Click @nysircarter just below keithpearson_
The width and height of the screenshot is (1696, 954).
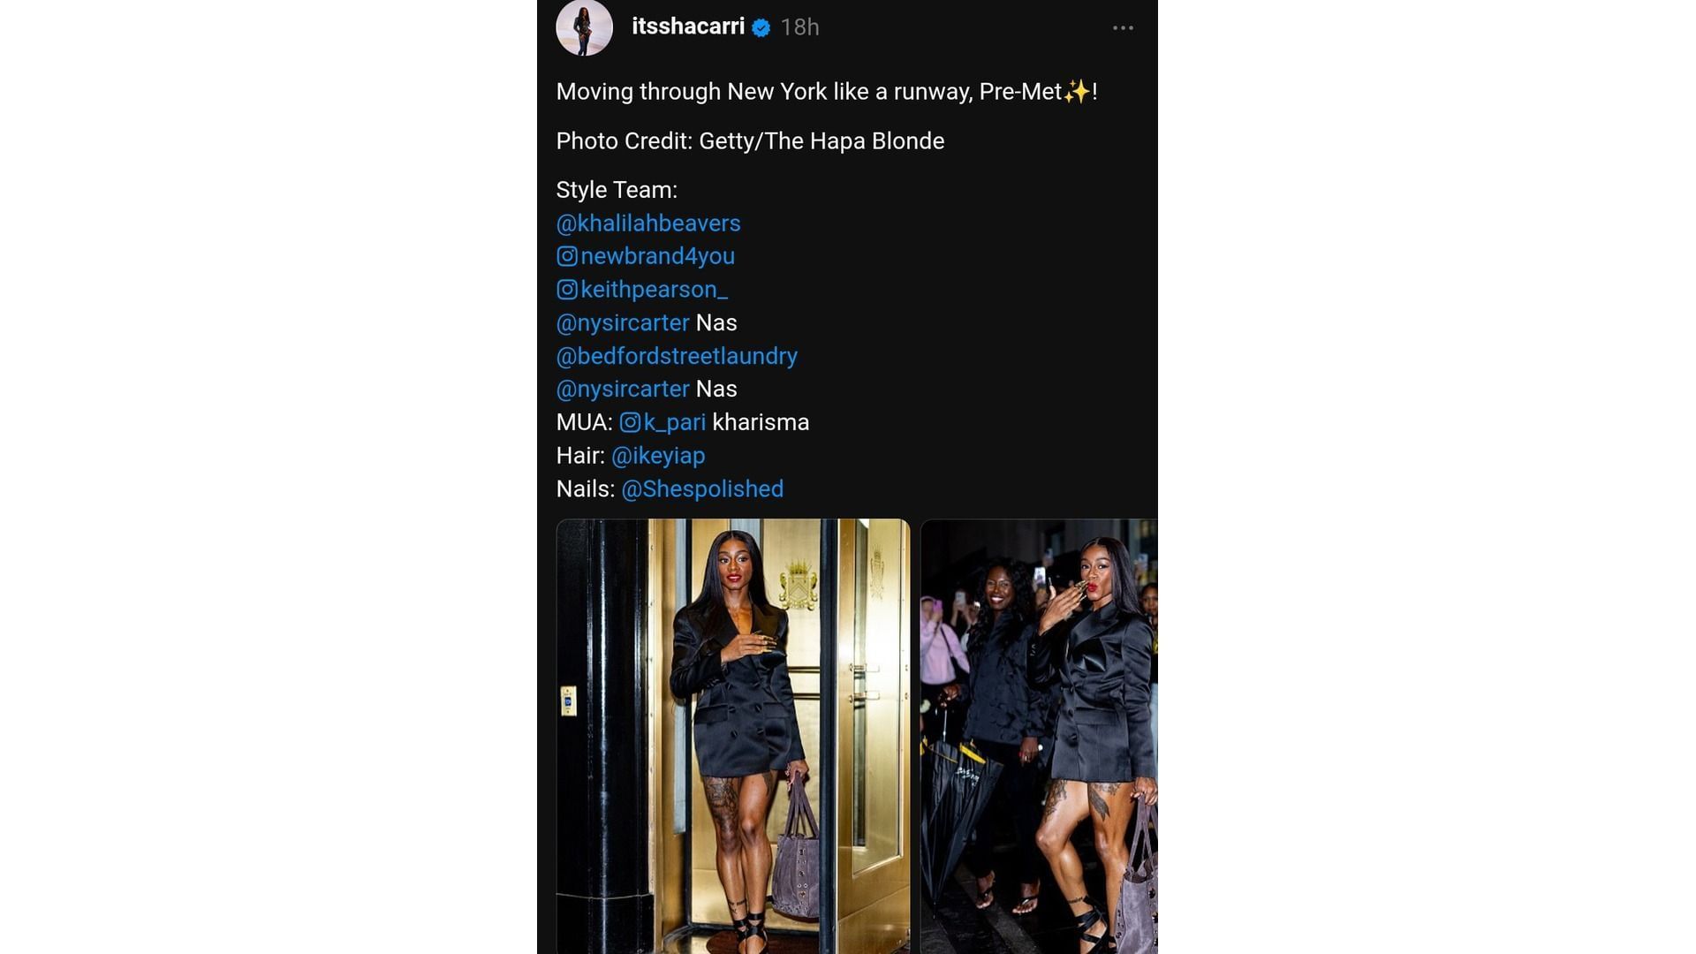point(623,322)
